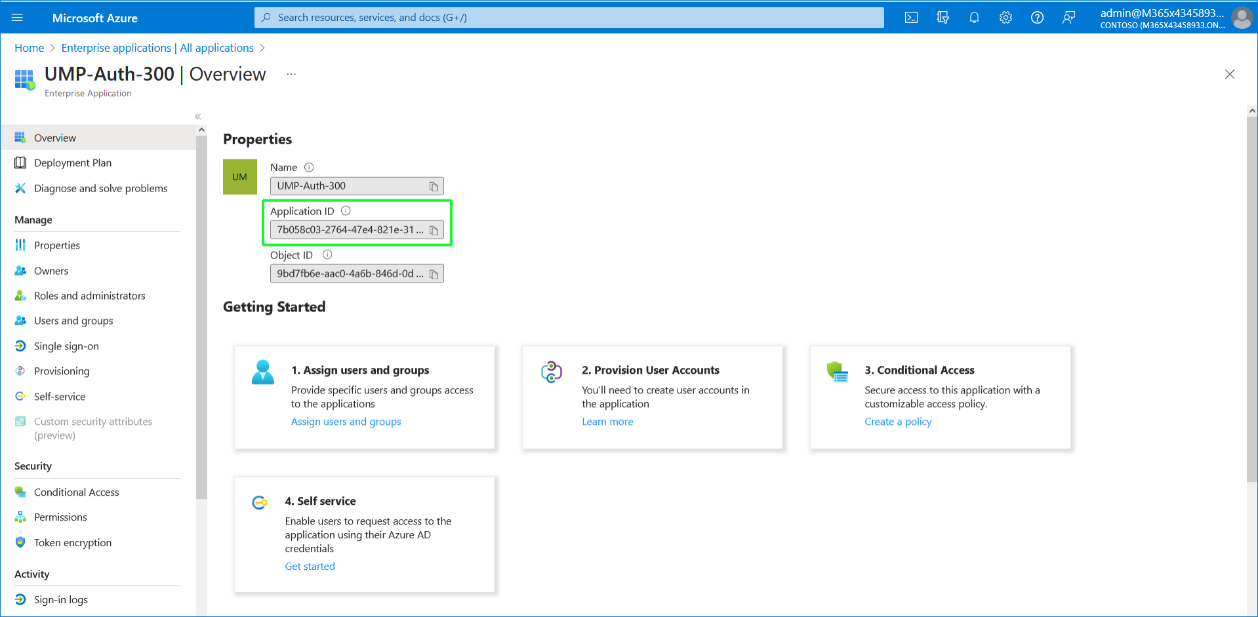Copy the Object ID value
1258x617 pixels.
434,274
